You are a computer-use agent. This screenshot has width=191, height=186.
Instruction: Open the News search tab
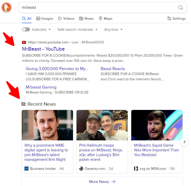pyautogui.click(x=86, y=18)
